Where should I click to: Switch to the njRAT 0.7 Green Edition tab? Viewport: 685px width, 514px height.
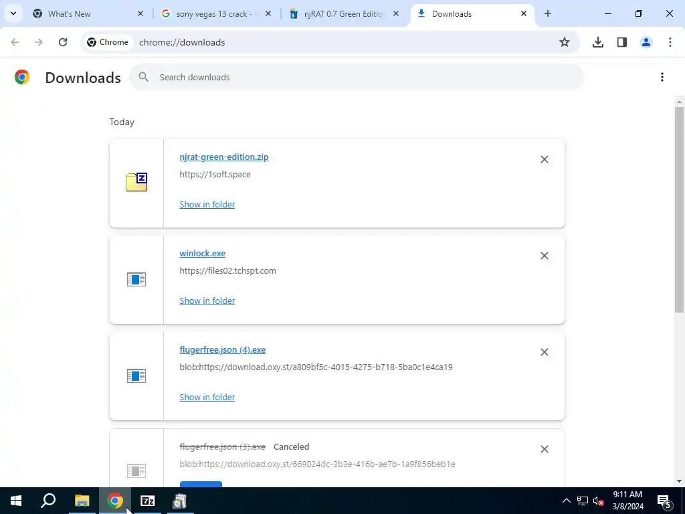(343, 14)
